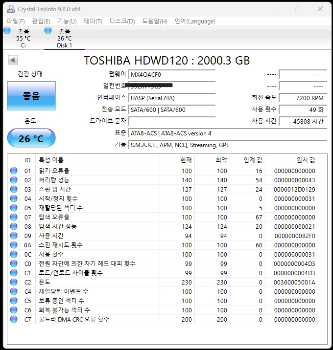Click the 임계 값 column header
The image size is (333, 350).
click(248, 160)
